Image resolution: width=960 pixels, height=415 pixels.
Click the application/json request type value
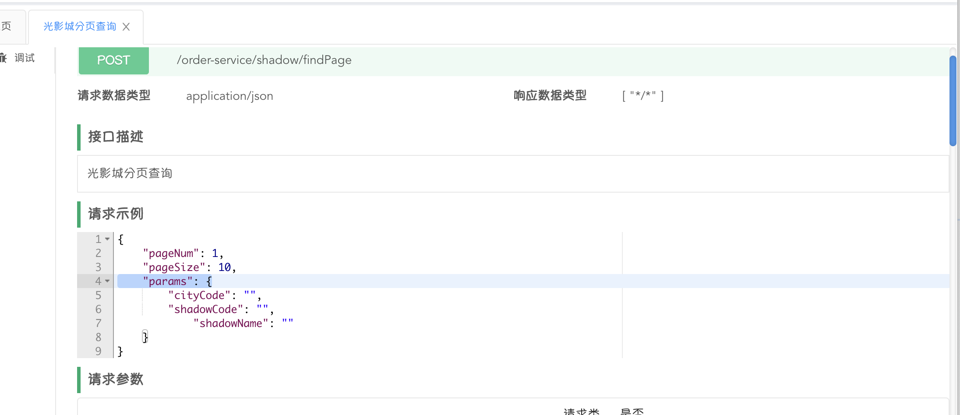point(229,96)
